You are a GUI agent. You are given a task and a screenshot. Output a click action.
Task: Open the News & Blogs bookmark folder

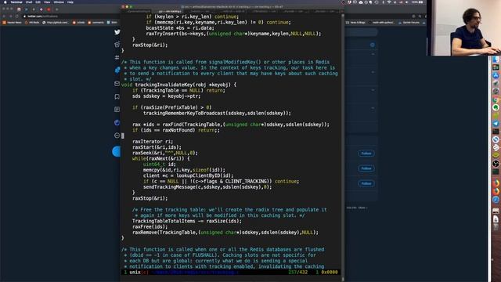(355, 23)
